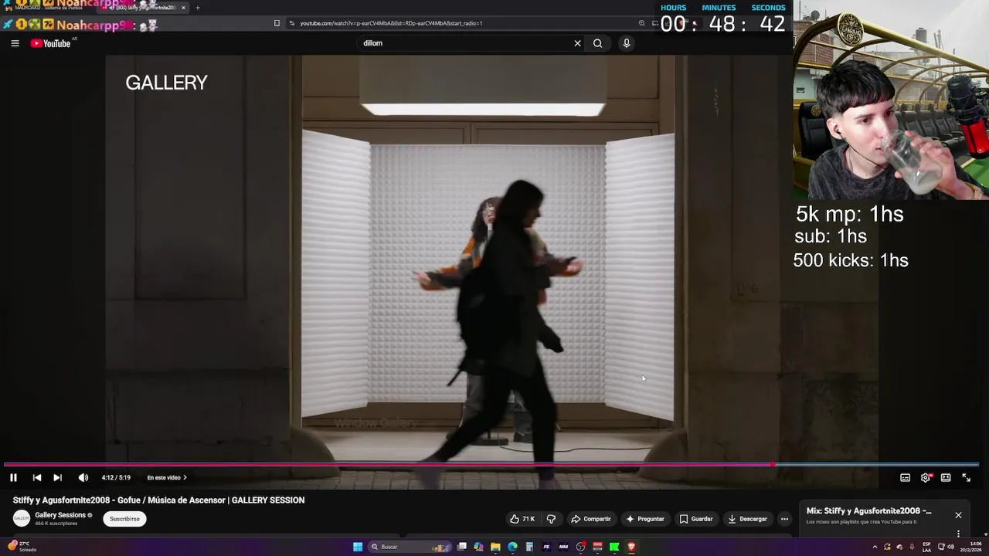This screenshot has width=989, height=556.
Task: Close the Mix playlist panel
Action: pos(958,515)
